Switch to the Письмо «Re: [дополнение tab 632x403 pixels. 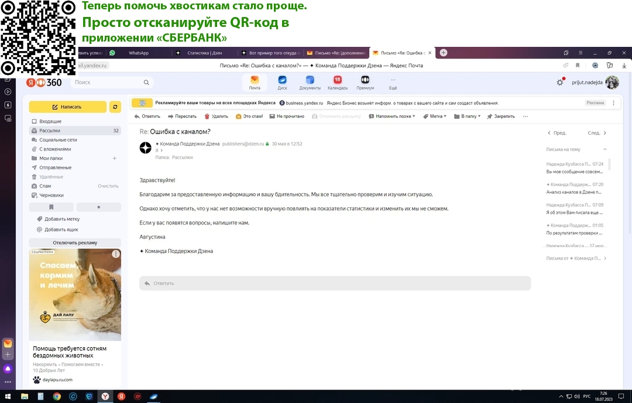click(336, 53)
